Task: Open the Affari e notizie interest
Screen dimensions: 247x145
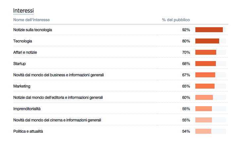Action: tap(25, 52)
